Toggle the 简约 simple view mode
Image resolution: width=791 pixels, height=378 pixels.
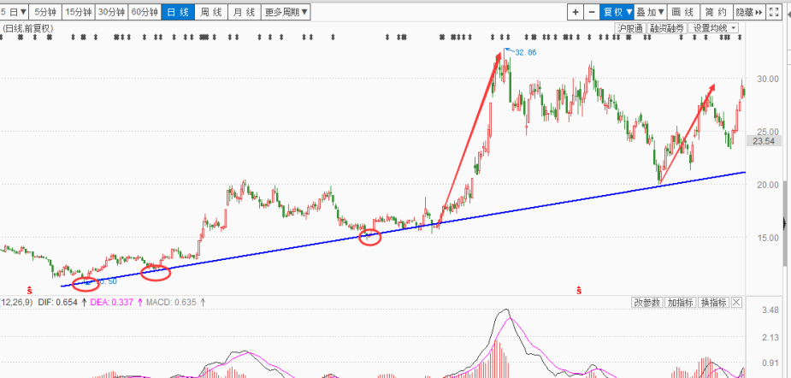coord(717,12)
